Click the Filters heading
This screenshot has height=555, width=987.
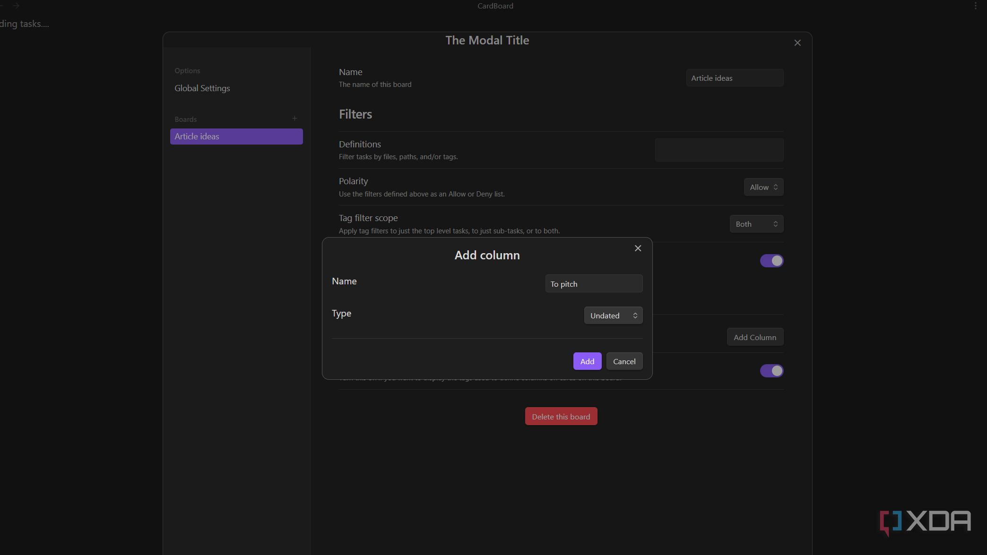(x=355, y=114)
